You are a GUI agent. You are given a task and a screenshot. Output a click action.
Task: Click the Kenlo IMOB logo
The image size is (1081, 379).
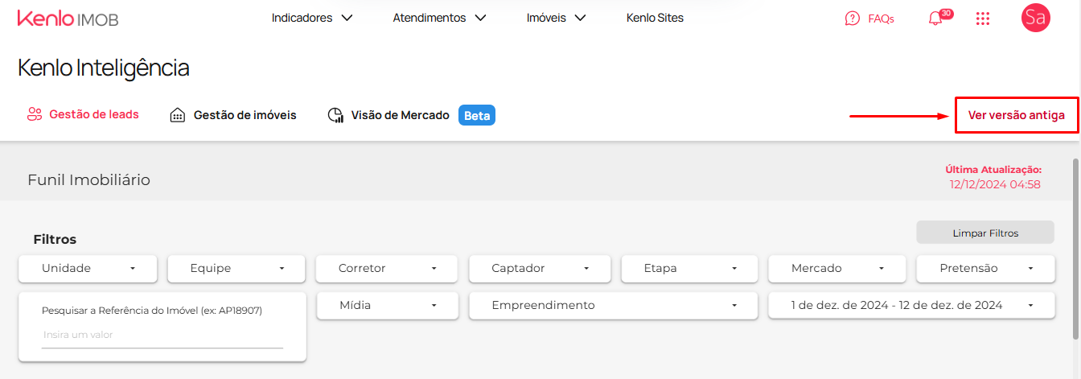point(68,19)
